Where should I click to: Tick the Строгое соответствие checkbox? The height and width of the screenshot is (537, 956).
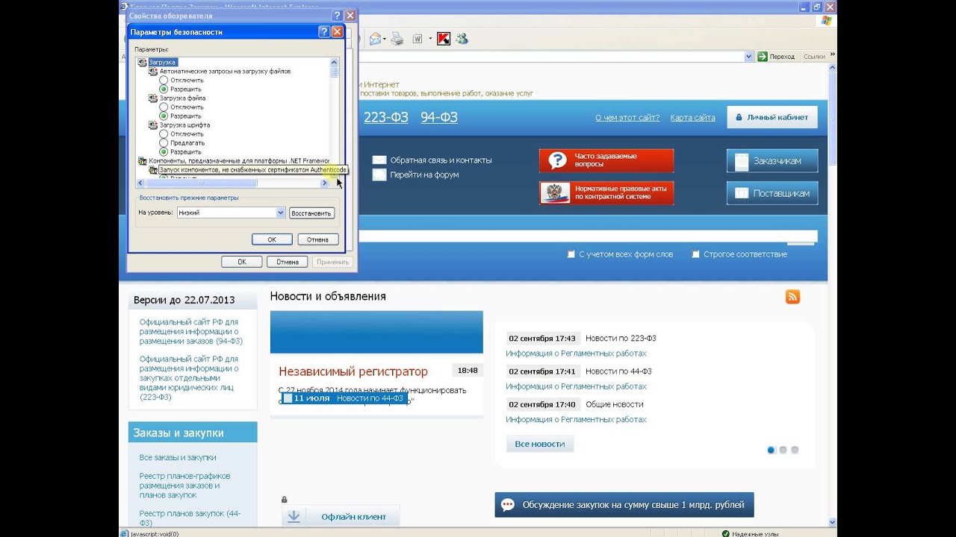tap(695, 254)
